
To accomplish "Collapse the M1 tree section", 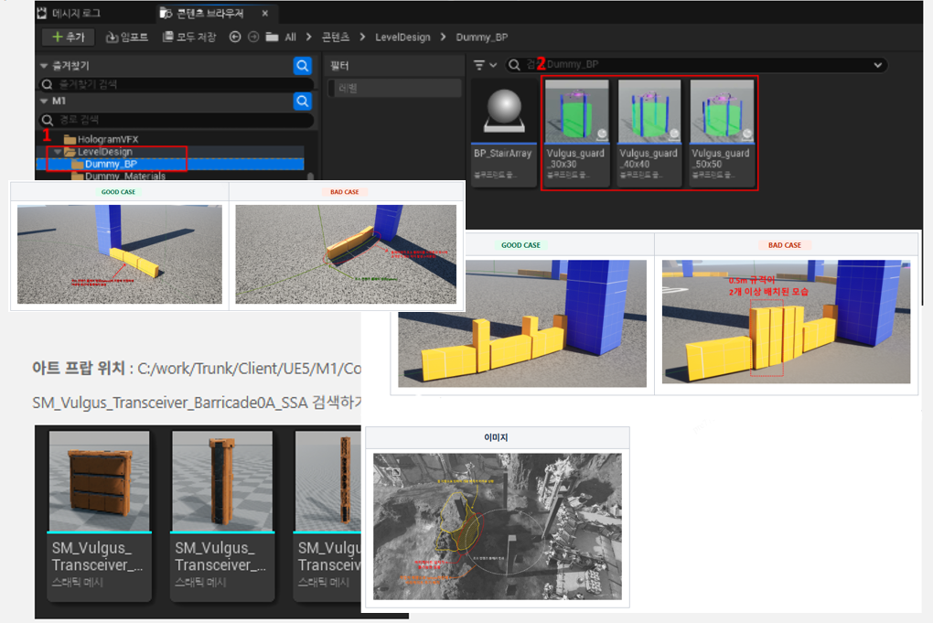I will click(x=44, y=102).
